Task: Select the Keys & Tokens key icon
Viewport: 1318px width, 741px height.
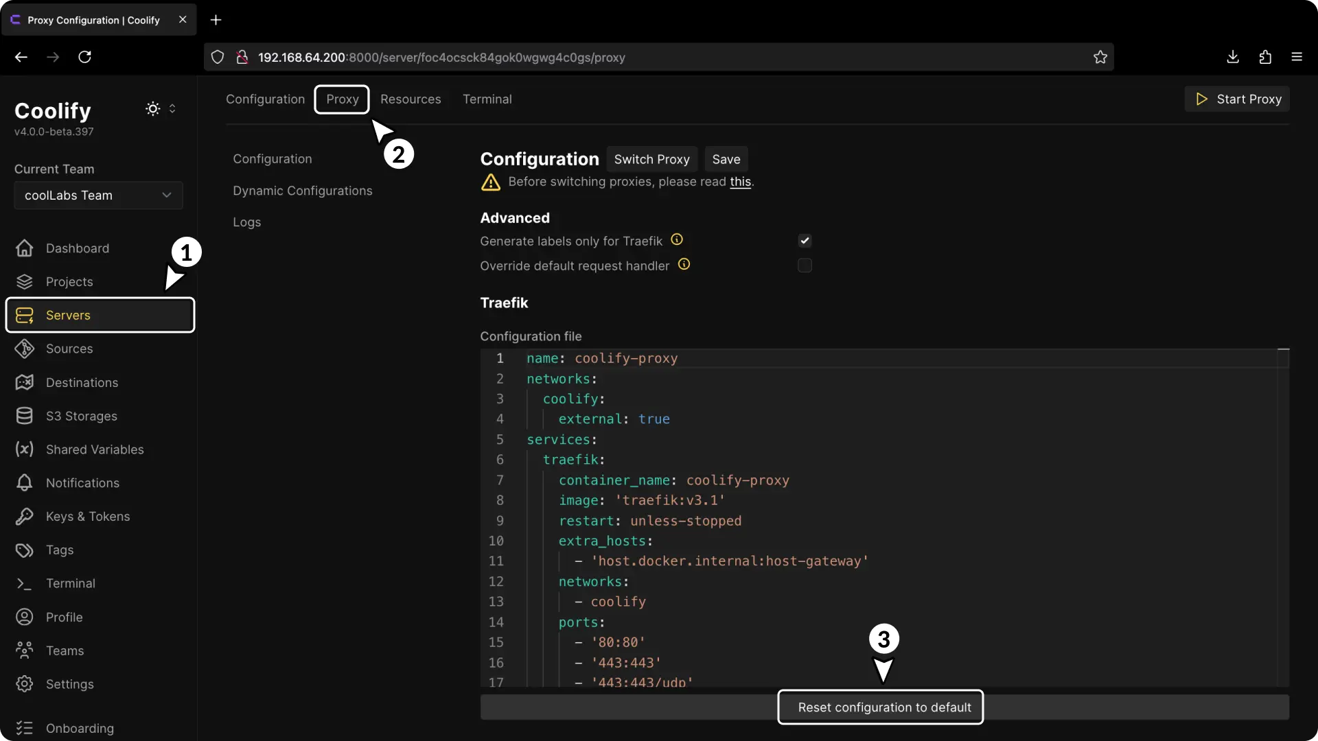Action: (24, 517)
